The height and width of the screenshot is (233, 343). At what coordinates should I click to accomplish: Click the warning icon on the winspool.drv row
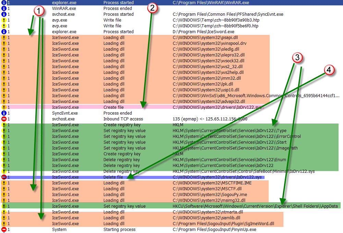point(4,43)
